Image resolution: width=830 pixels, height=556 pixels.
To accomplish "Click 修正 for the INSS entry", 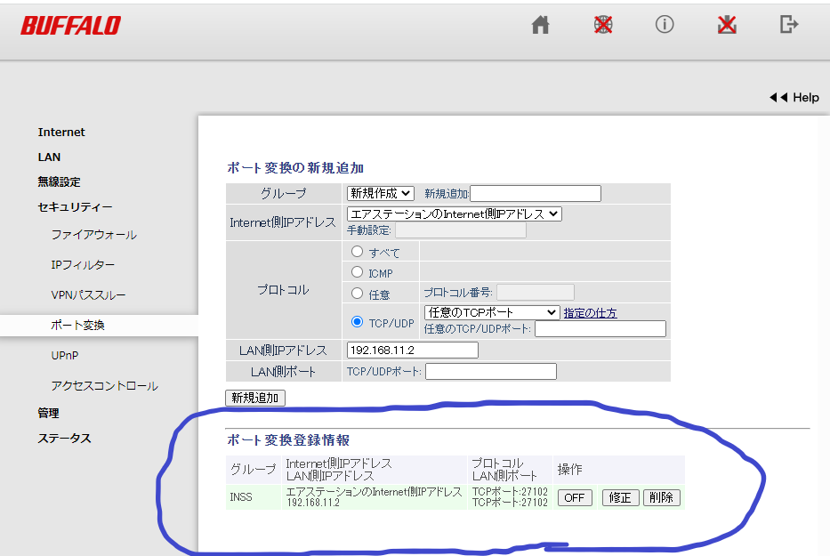I will coord(620,498).
